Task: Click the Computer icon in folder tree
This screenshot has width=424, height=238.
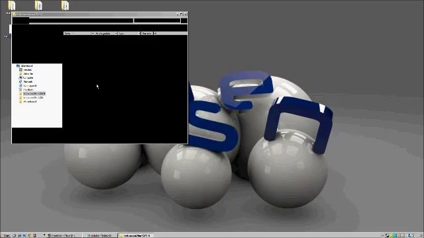Action: click(x=21, y=77)
